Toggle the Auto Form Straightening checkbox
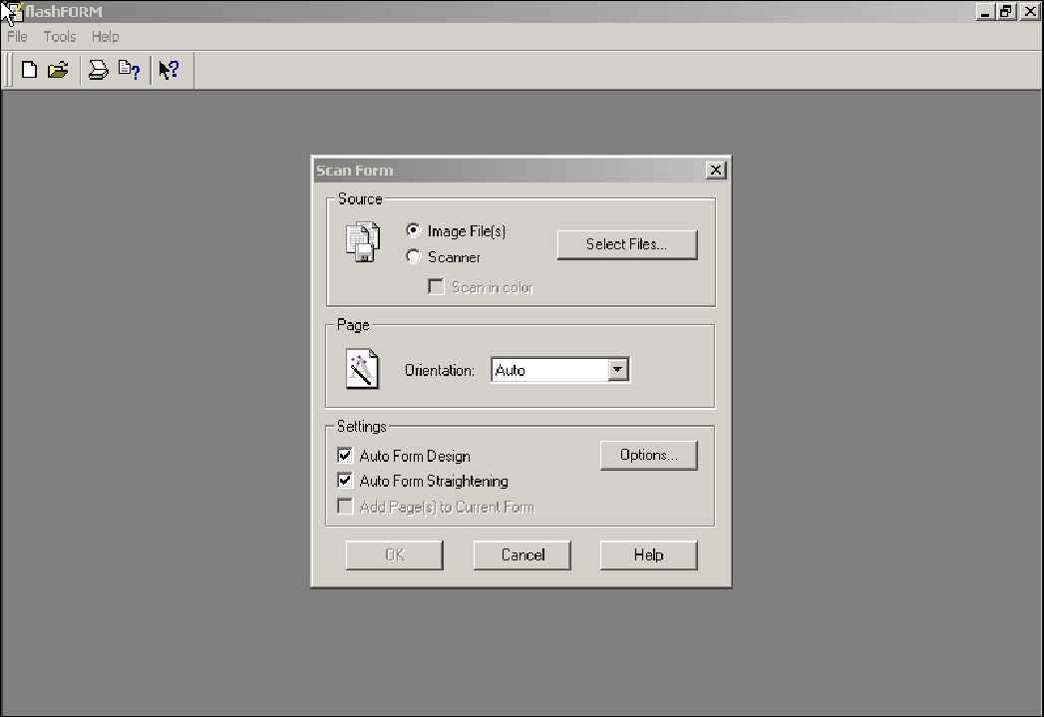This screenshot has height=717, width=1044. (345, 481)
